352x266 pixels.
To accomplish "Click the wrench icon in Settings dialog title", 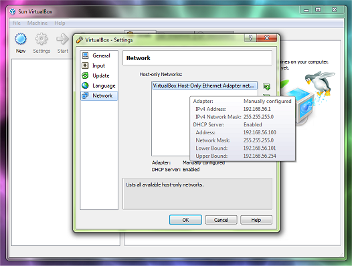I will [x=80, y=40].
